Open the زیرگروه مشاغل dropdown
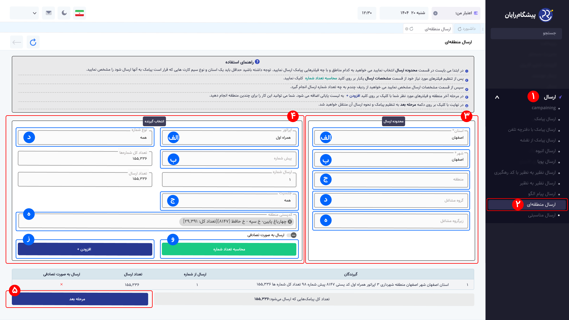569x320 pixels. point(391,221)
